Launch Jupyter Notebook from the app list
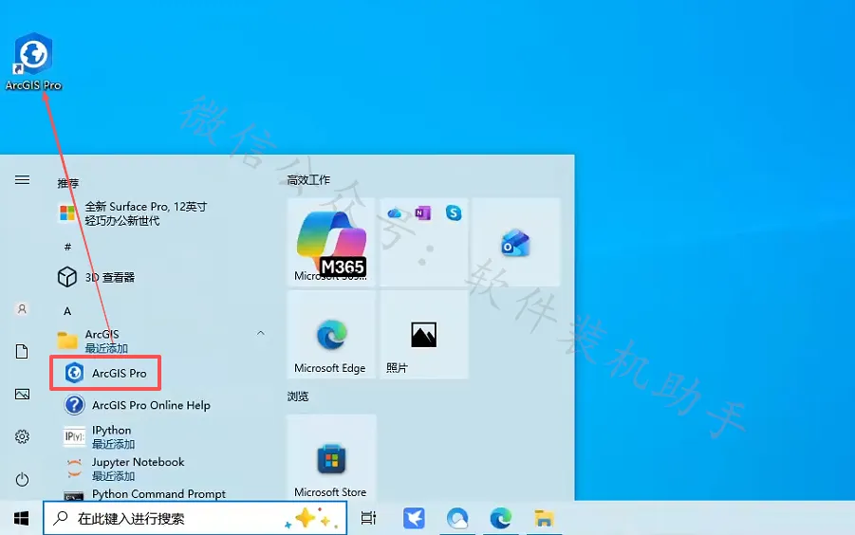The image size is (855, 535). point(138,469)
